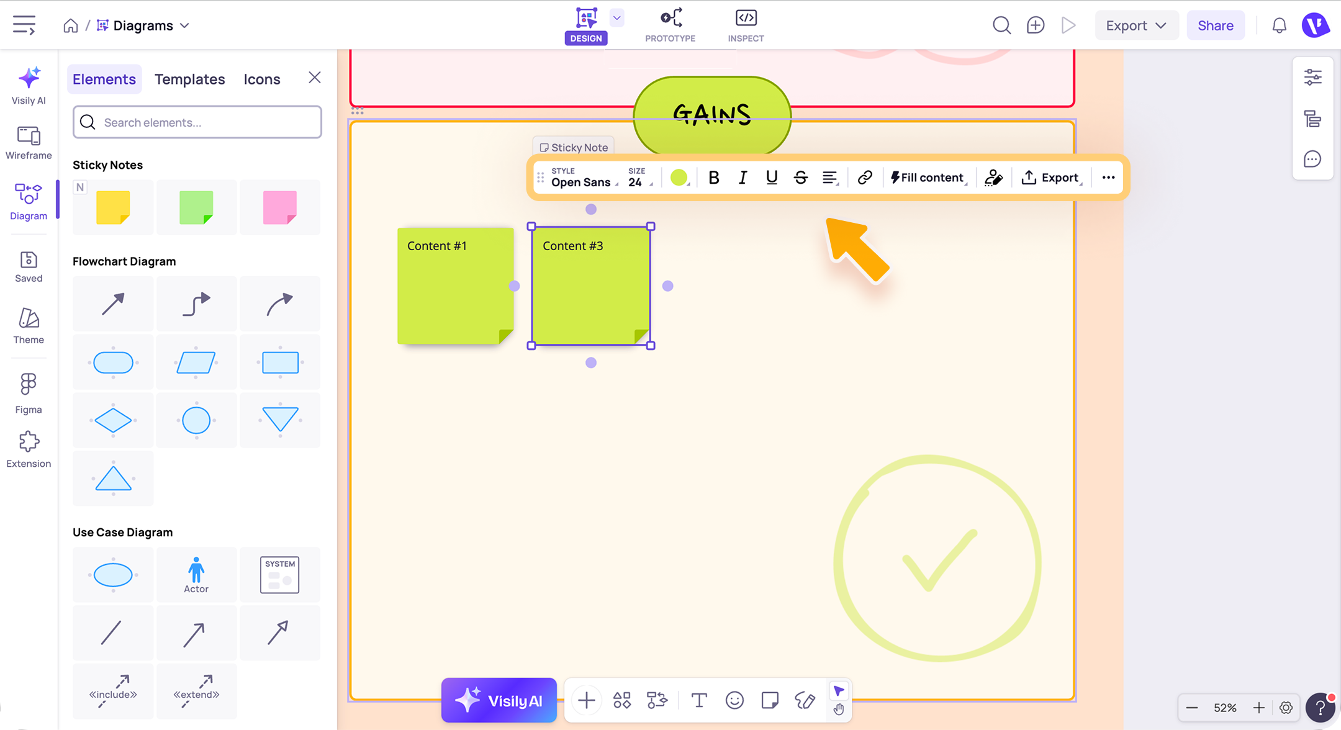Select the extend relationship connector

coord(196,692)
